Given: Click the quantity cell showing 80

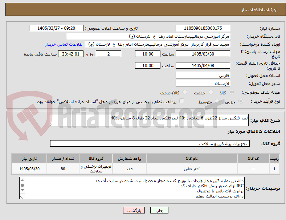Looking at the screenshot, I should point(63,169).
